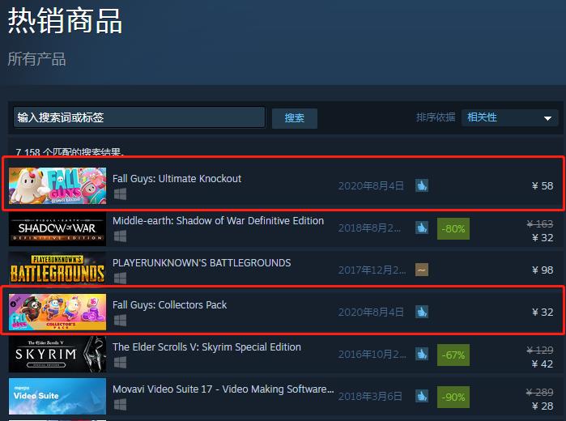Click Windows platform icon under PLAYERUNKNOWN'S BATTLEGROUNDS
The image size is (566, 421).
click(x=120, y=279)
